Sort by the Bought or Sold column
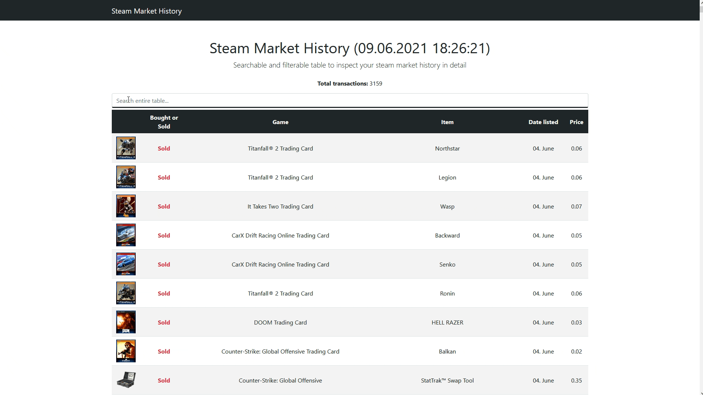 164,122
